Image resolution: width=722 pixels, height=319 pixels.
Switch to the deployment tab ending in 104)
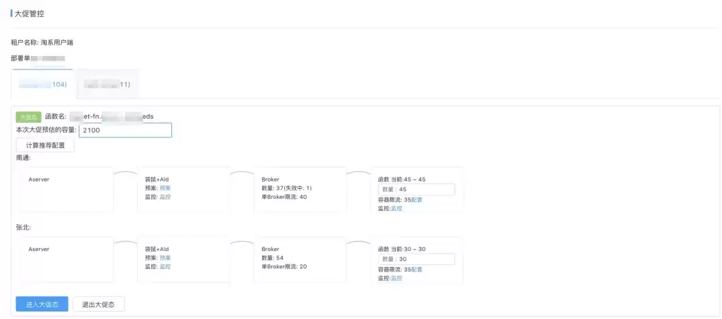click(42, 84)
